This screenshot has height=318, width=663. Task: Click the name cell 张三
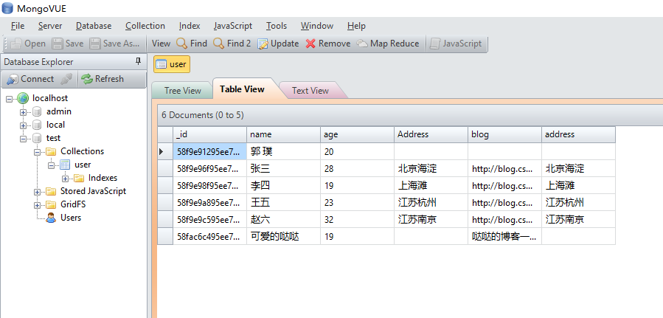click(x=283, y=169)
